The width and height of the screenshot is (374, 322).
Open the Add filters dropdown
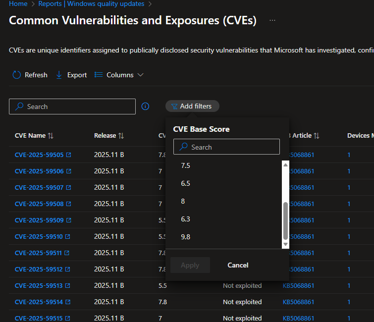pos(192,106)
